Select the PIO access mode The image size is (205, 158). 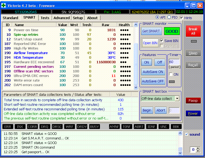tap(169, 17)
